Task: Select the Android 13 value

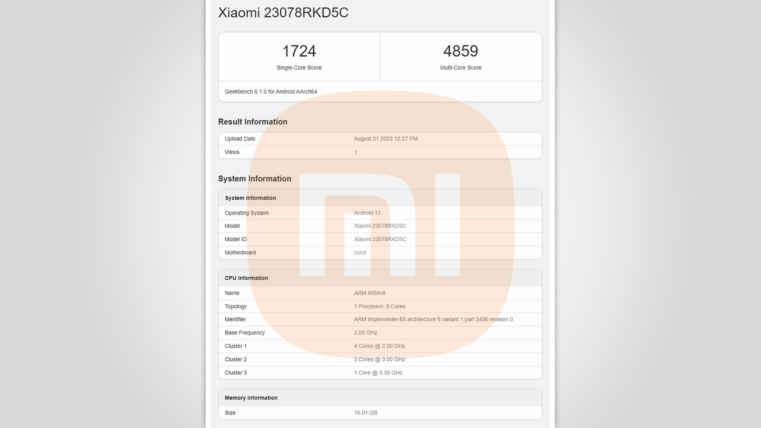Action: [x=367, y=213]
